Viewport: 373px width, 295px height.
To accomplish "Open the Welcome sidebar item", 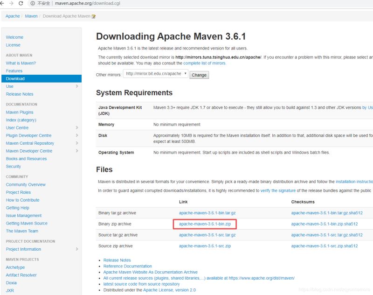I will 14,37.
